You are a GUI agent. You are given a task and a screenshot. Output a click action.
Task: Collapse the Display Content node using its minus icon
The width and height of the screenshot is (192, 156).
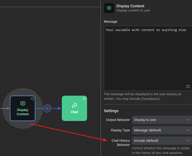pyautogui.click(x=32, y=99)
